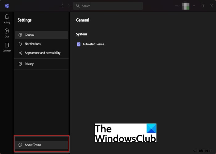Screen dimensions: 216x154
Task: Close the Teams window
Action: point(212,6)
